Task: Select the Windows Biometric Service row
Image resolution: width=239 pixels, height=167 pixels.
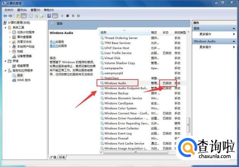Action: (x=143, y=98)
